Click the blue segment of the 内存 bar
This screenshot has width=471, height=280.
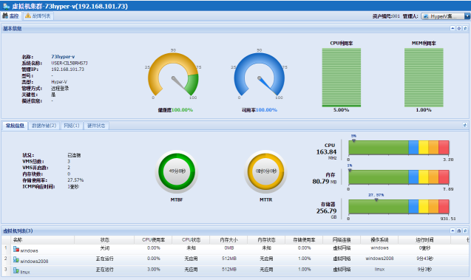point(413,177)
